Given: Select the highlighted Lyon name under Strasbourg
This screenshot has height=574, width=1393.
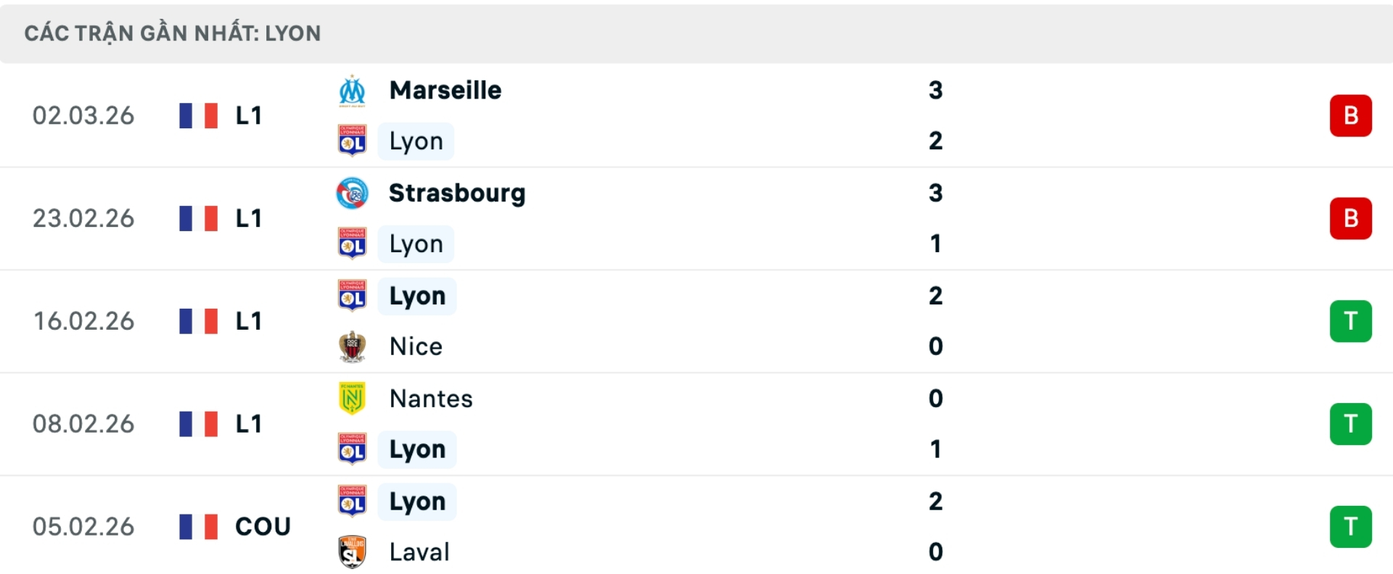Looking at the screenshot, I should coord(415,244).
